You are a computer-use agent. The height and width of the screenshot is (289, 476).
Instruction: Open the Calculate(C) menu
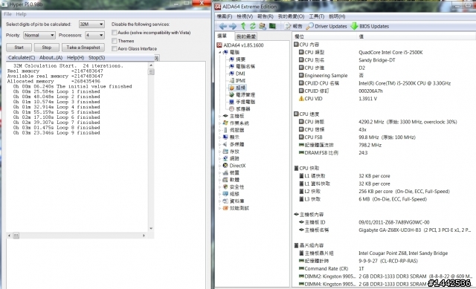click(22, 58)
